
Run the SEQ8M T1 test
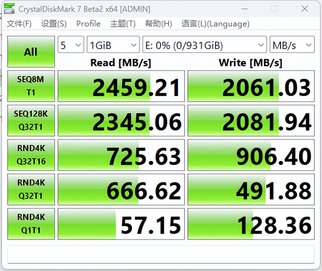31,86
